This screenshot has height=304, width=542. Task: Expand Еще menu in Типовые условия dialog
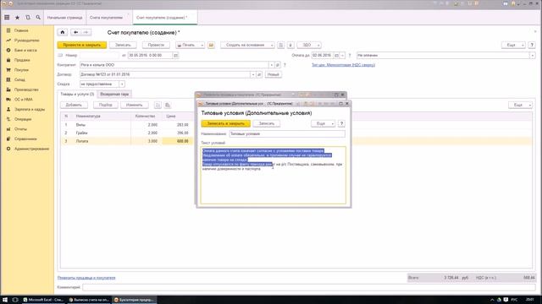[x=323, y=123]
